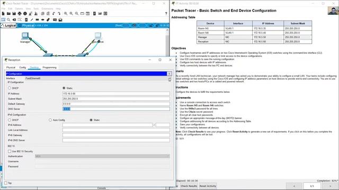
Task: Enable Use 802.1X Security checkbox
Action: [10, 151]
